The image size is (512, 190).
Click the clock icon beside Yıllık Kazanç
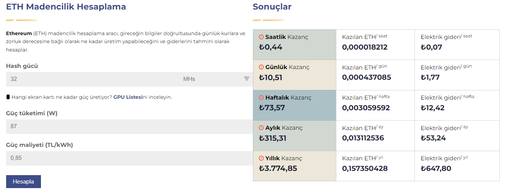pyautogui.click(x=261, y=158)
